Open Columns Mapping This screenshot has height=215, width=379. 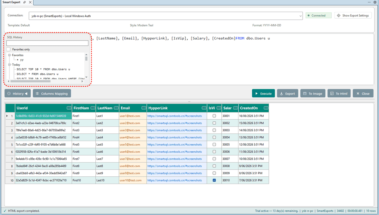tap(52, 93)
